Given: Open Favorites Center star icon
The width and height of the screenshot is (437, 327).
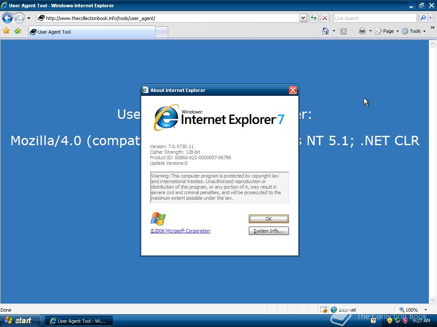Looking at the screenshot, I should [6, 31].
